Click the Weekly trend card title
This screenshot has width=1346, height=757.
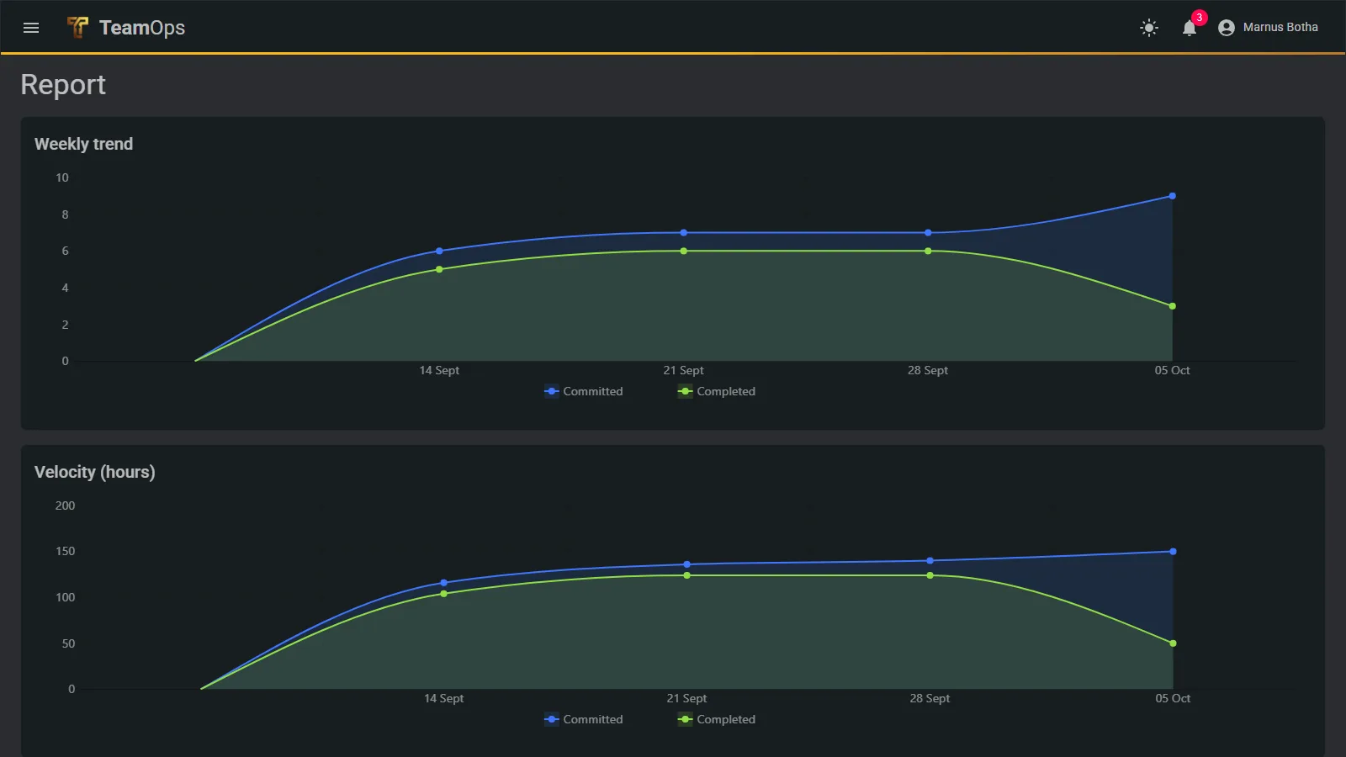[83, 144]
